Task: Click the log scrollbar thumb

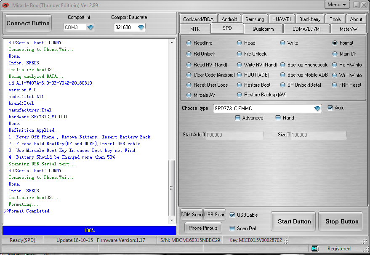Action: click(172, 188)
